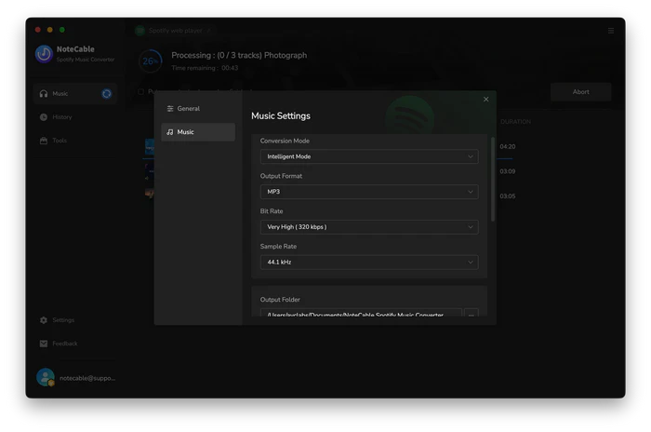Screen dimensions: 651x432
Task: Click the notecable@suppo... account name
Action: point(87,378)
